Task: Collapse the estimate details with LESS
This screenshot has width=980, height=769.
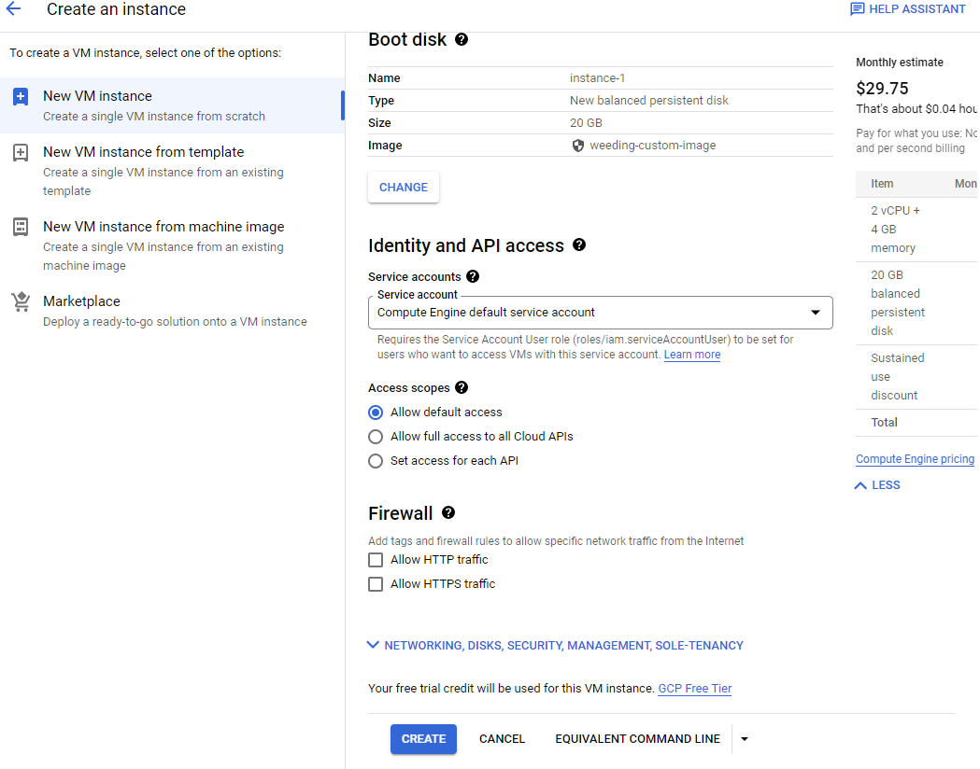Action: (x=877, y=485)
